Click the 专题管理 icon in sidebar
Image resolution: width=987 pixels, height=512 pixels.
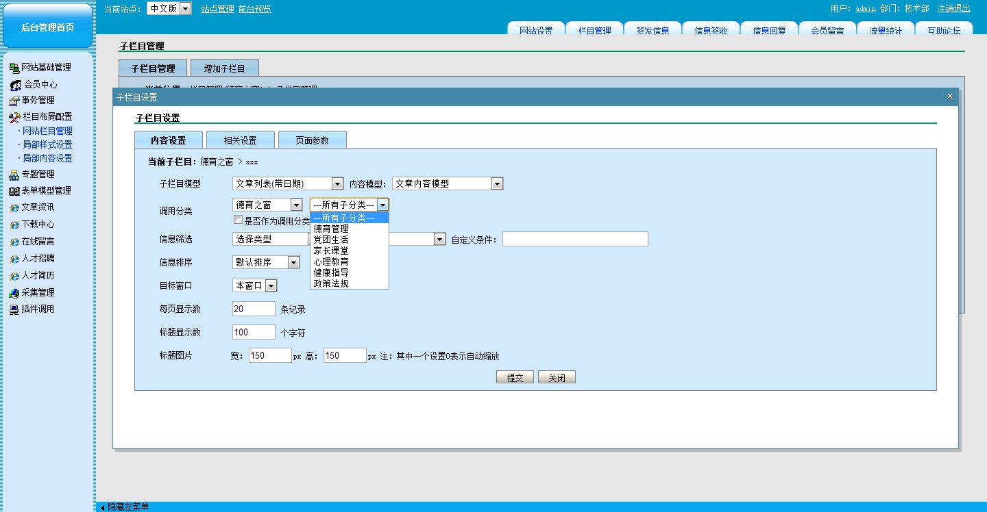(x=14, y=175)
